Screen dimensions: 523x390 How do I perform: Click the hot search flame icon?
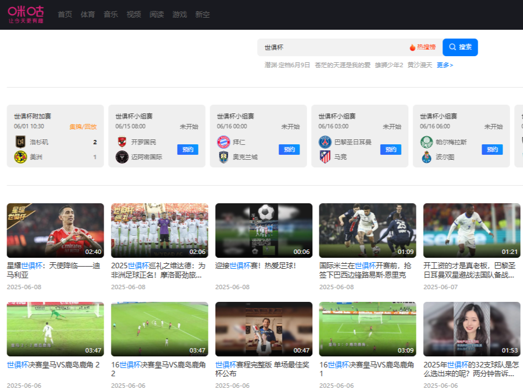pos(412,47)
